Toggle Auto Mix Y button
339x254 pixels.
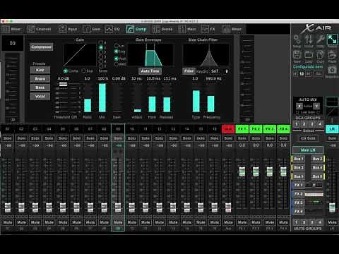[x=316, y=107]
